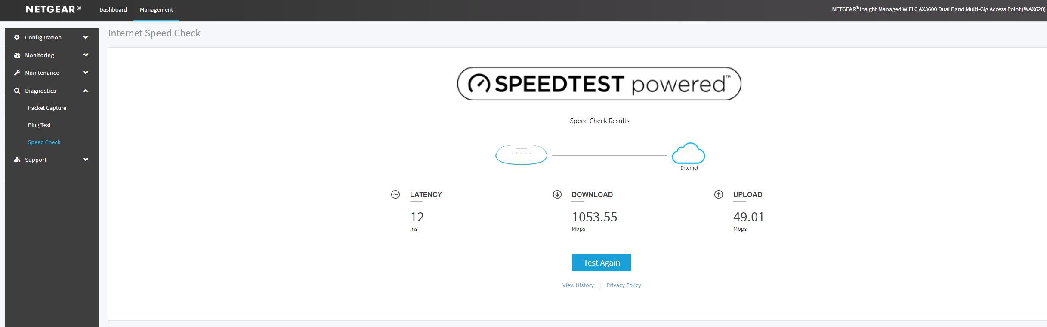Click the Upload arrow icon

click(x=718, y=194)
